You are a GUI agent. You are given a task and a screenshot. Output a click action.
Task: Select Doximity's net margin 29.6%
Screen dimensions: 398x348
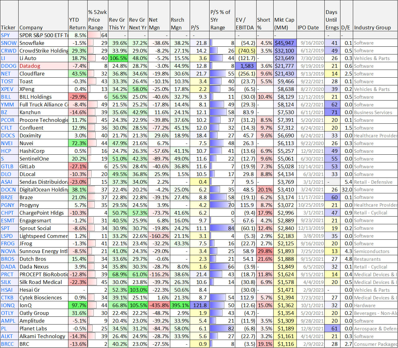tap(159, 135)
